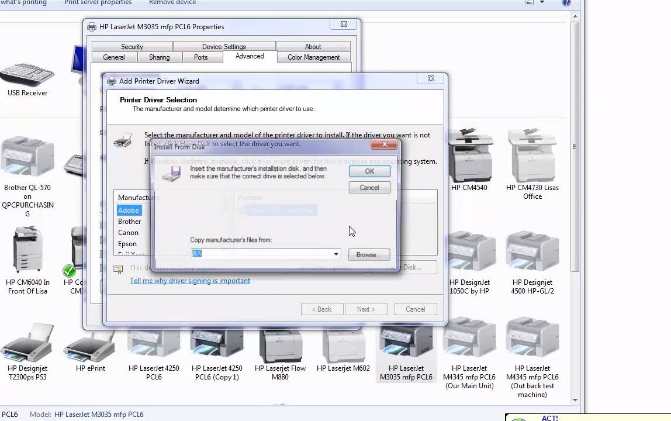Click the Next button in the wizard
Image resolution: width=671 pixels, height=421 pixels.
click(366, 309)
